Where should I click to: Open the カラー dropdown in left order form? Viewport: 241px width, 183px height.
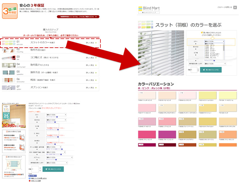56,114
